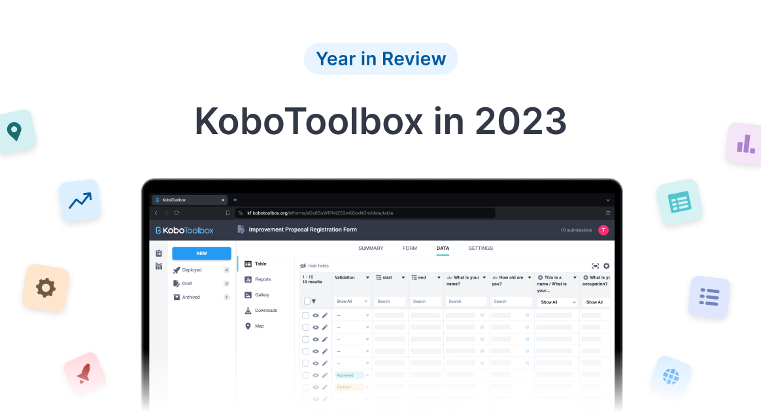
Task: Click the blue NEW button
Action: point(201,254)
